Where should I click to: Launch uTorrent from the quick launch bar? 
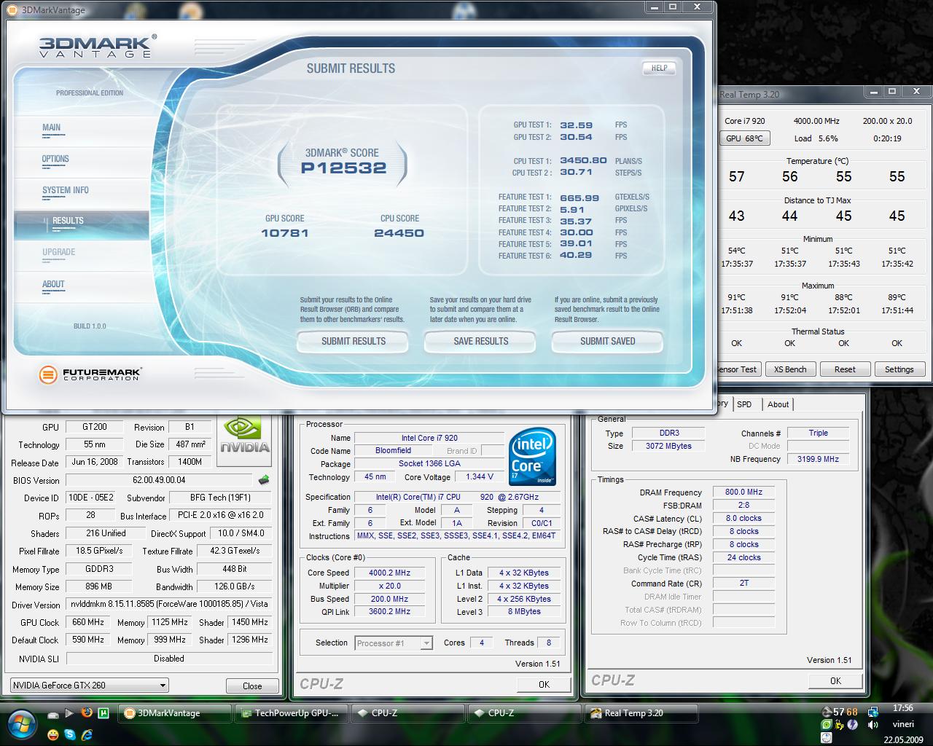(104, 713)
